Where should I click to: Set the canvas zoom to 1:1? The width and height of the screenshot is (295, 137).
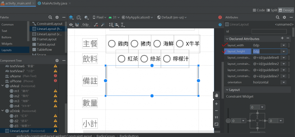tap(216, 117)
